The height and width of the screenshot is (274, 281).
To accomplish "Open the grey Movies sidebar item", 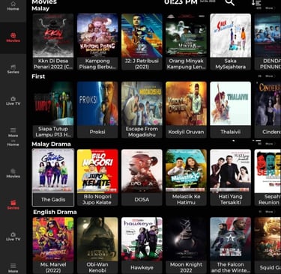I will point(13,173).
